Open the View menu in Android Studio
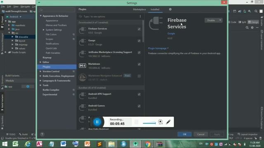This screenshot has height=148, width=264. pyautogui.click(x=16, y=7)
